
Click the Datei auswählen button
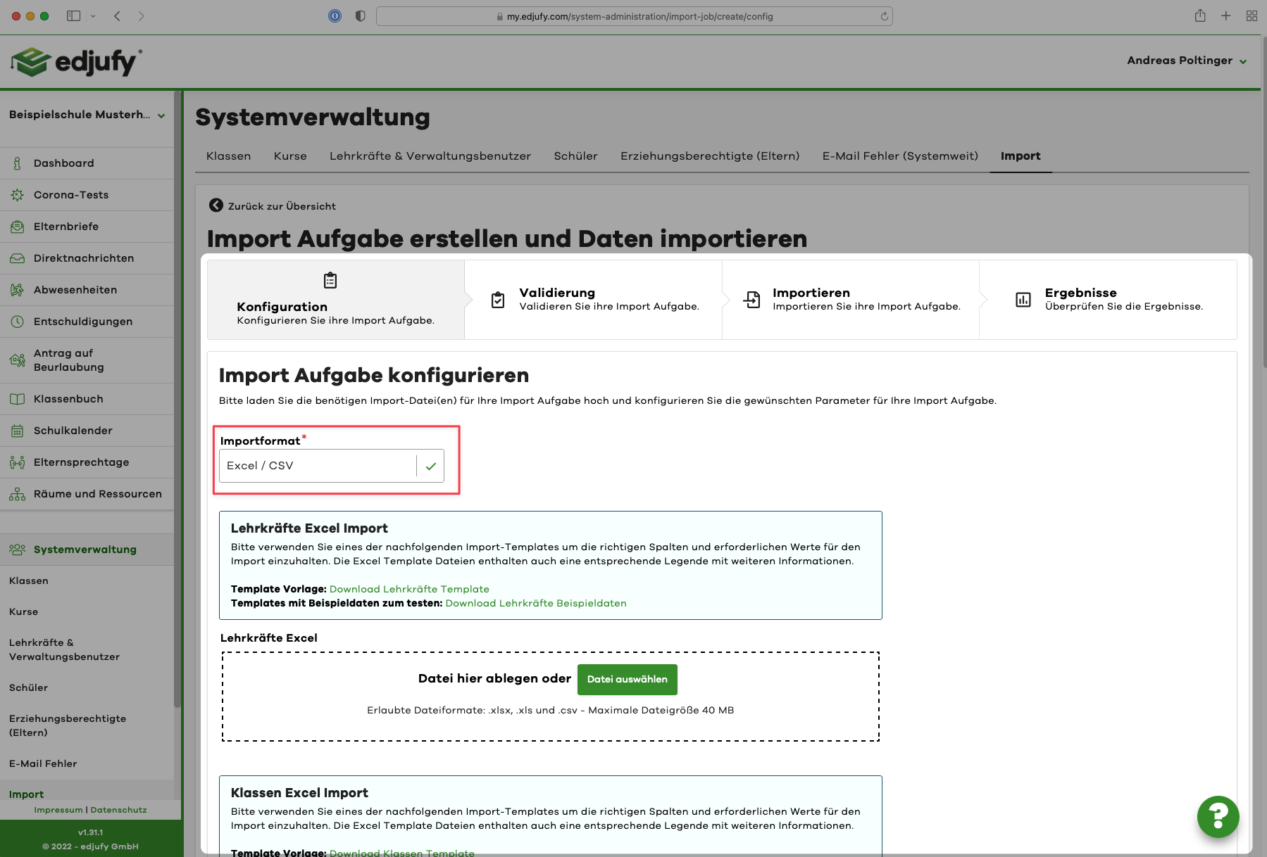(627, 679)
